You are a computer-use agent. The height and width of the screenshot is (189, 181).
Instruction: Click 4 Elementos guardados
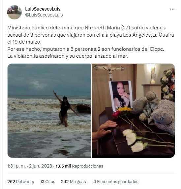coord(116,181)
